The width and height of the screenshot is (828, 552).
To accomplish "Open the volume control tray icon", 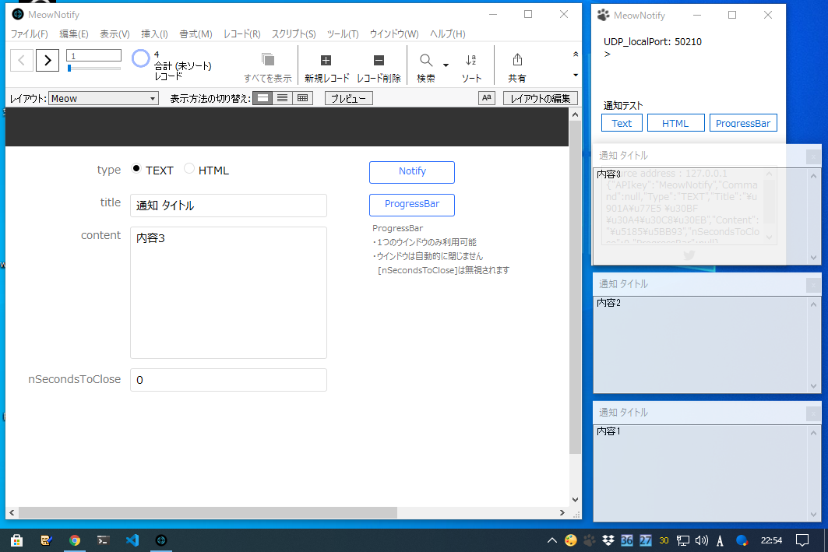I will click(x=701, y=540).
